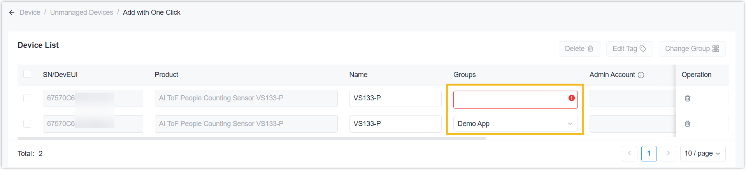Open the Demo App group dropdown
746x170 pixels.
pyautogui.click(x=515, y=124)
